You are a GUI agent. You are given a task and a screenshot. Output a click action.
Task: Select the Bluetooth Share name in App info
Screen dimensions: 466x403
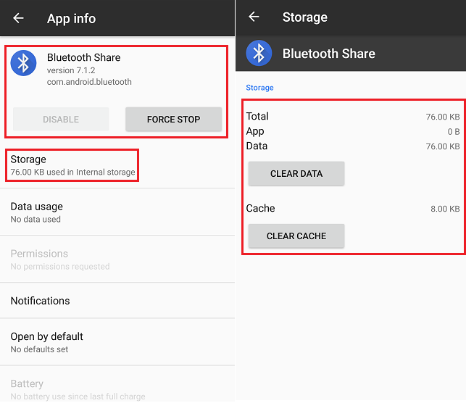coord(84,57)
